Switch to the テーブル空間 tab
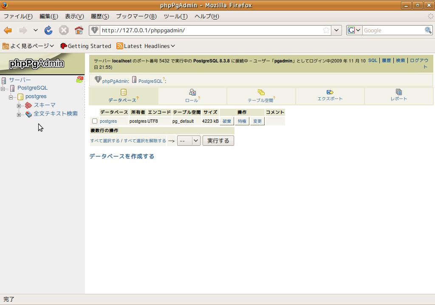 pyautogui.click(x=261, y=96)
